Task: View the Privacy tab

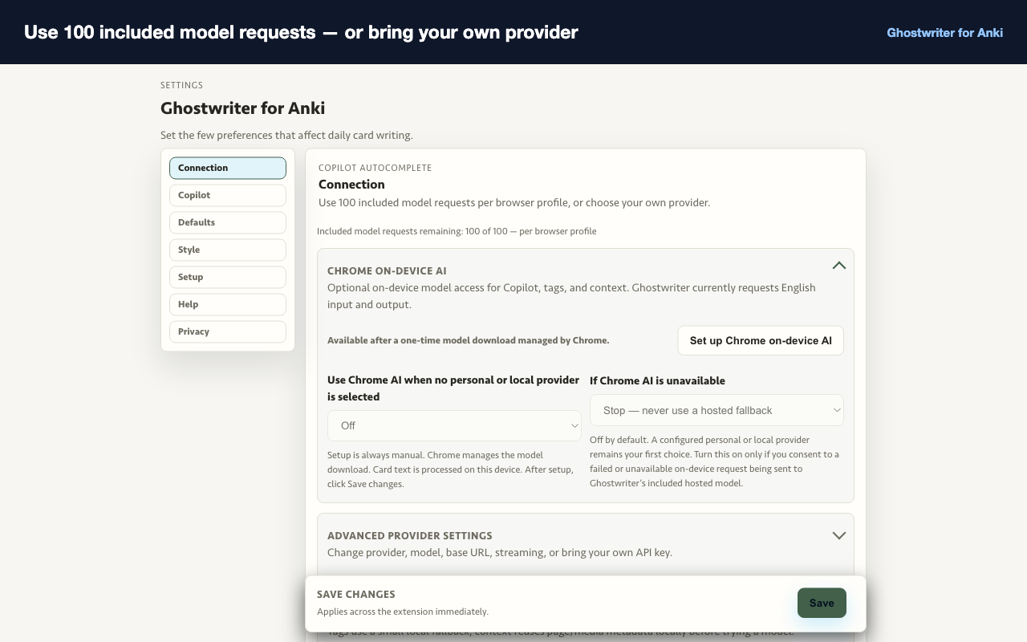Action: 228,331
